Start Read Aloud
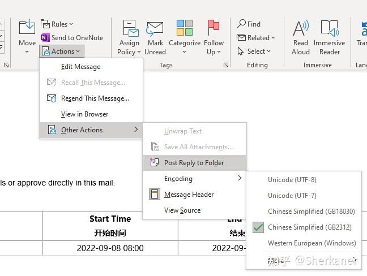Image resolution: width=367 pixels, height=276 pixels. click(301, 37)
